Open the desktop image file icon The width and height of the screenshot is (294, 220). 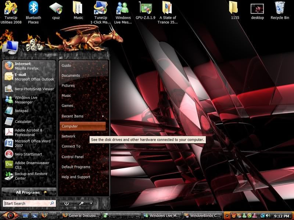(257, 12)
